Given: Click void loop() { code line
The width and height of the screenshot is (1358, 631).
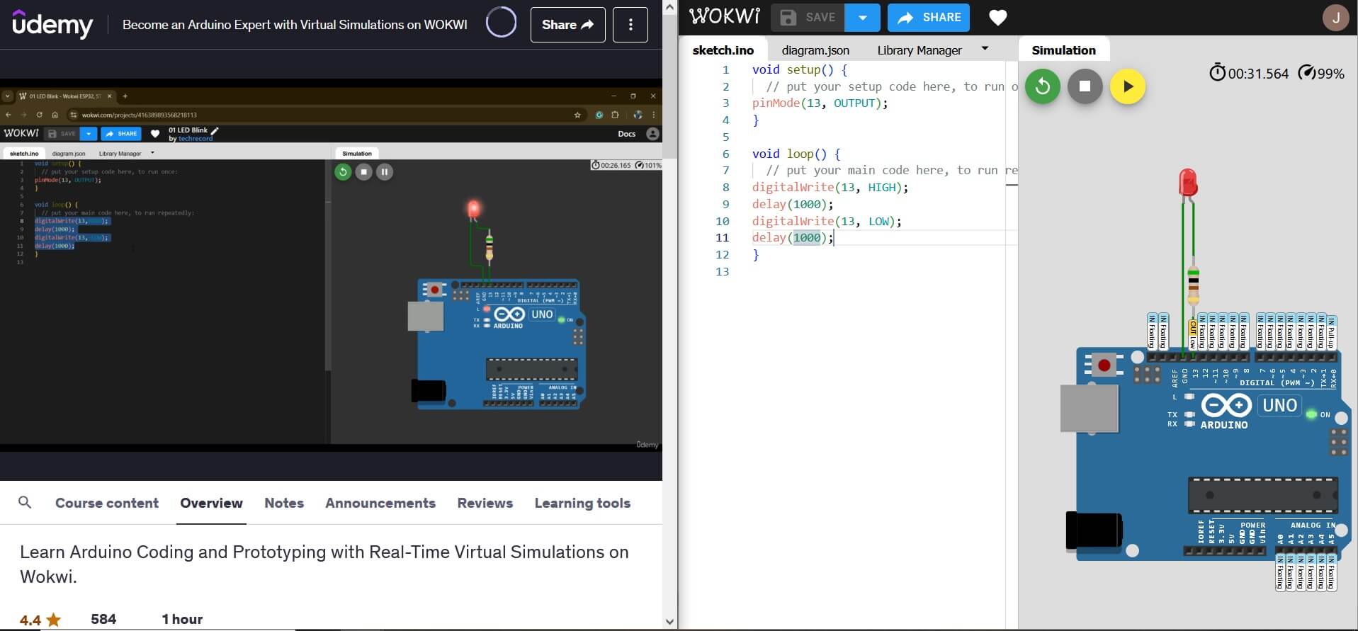Looking at the screenshot, I should tap(796, 154).
